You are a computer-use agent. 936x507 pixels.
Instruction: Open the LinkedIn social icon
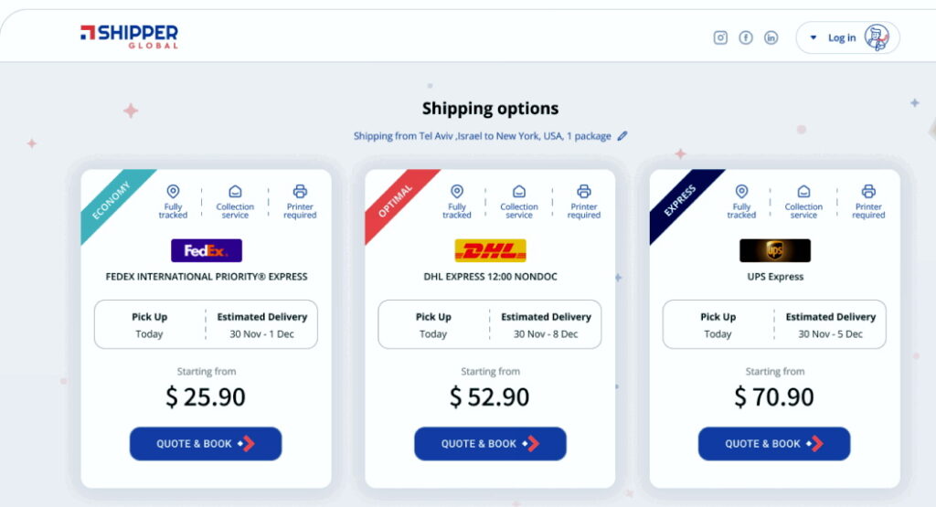(x=771, y=37)
